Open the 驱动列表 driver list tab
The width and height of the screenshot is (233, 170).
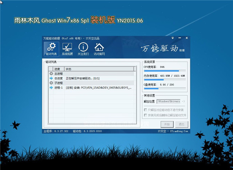pos(51,49)
